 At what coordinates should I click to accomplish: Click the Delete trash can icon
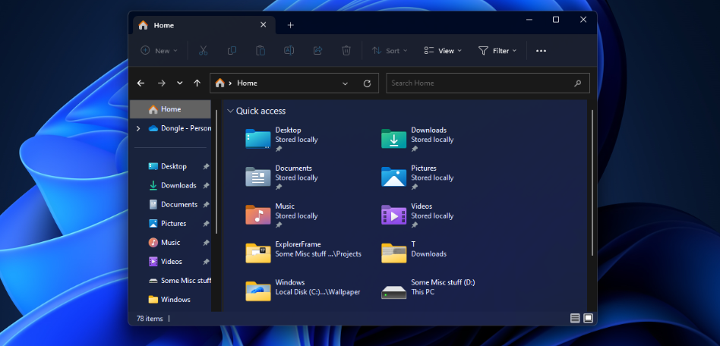[x=346, y=51]
